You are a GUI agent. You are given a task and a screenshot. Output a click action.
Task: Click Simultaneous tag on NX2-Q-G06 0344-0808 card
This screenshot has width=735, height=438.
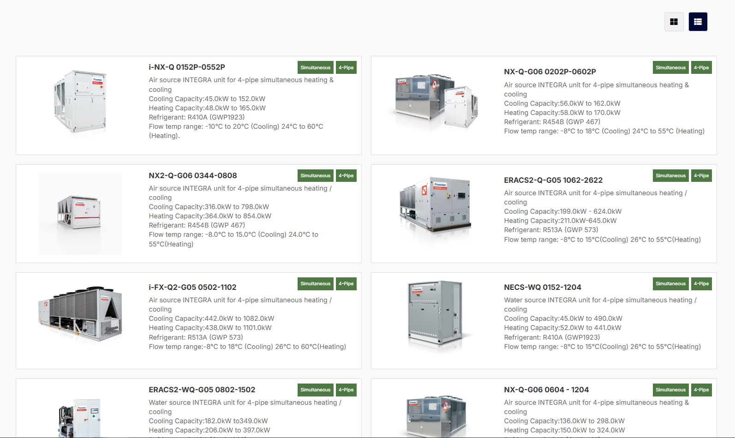[x=315, y=175]
